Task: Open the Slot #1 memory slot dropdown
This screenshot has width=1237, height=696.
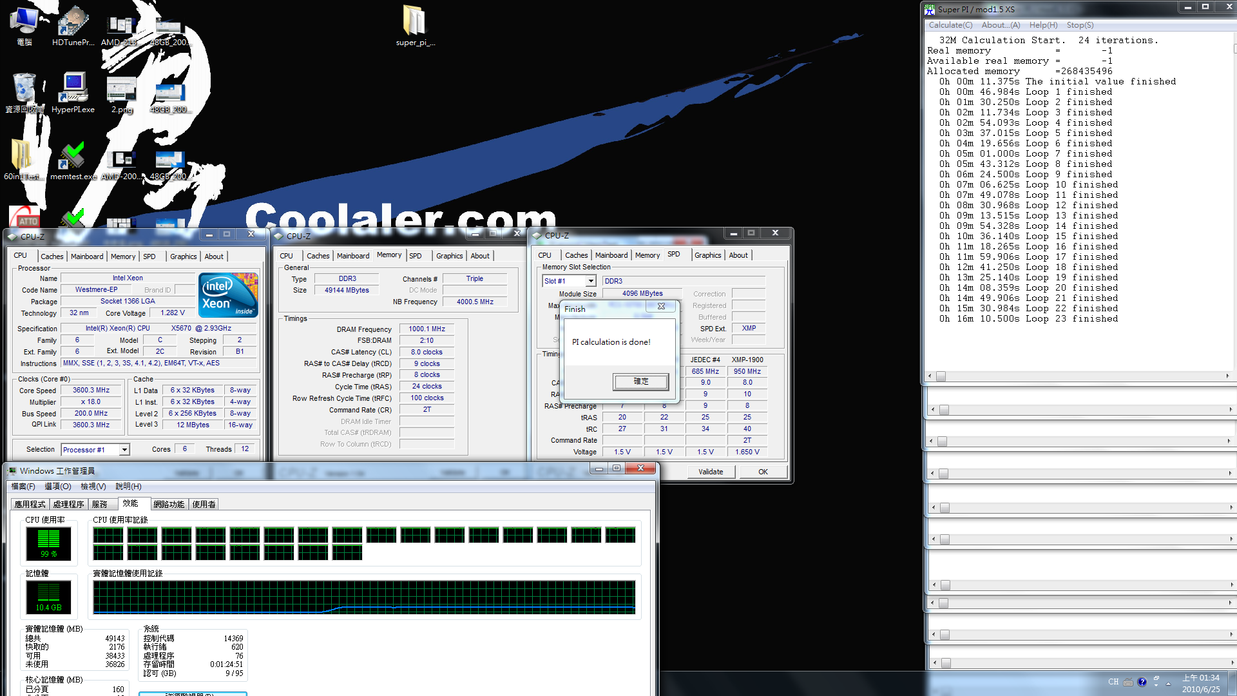Action: coord(590,281)
